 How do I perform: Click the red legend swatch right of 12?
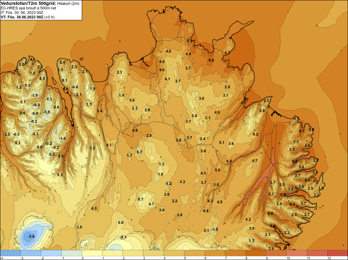[338, 253]
